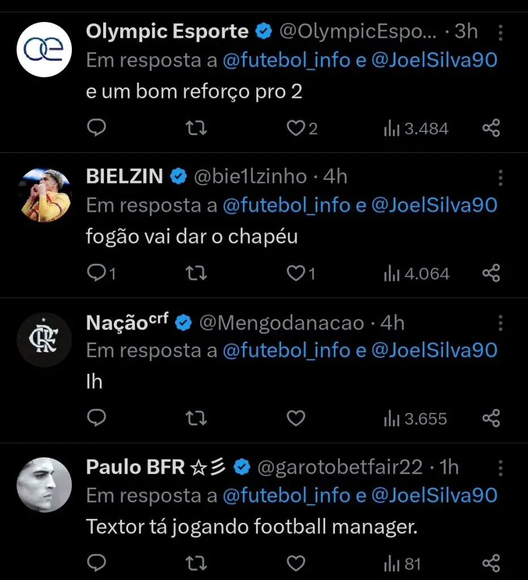This screenshot has height=580, width=528.
Task: Open BIELZIN's profile avatar
Action: [x=44, y=195]
